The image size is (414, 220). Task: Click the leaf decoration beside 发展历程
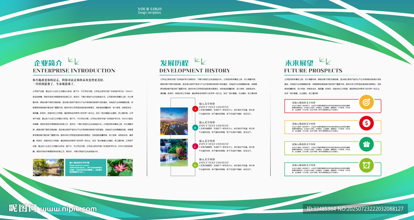201,61
